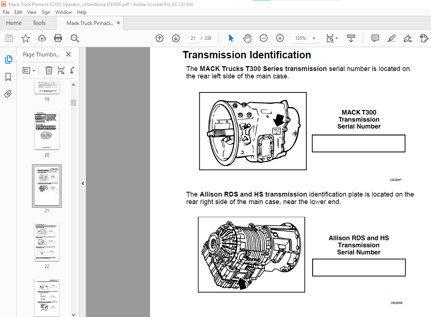Viewport: 431px width, 317px height.
Task: Select page 22 thumbnail
Action: click(x=47, y=242)
